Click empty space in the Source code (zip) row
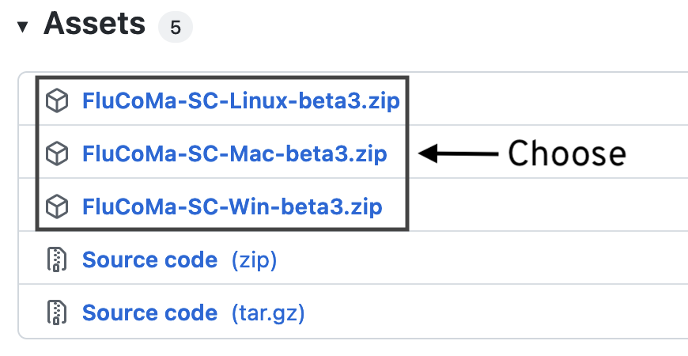688x356 pixels. point(482,258)
